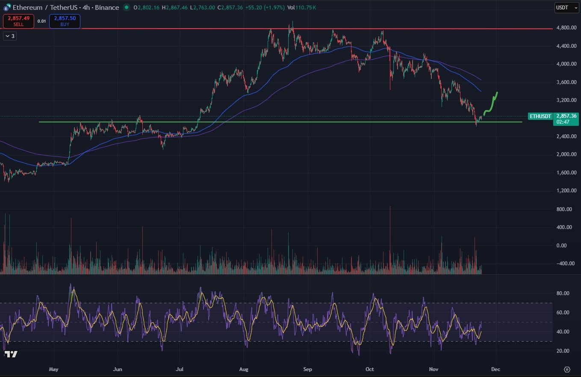Collapse the indicator legend showing 3

(10, 36)
